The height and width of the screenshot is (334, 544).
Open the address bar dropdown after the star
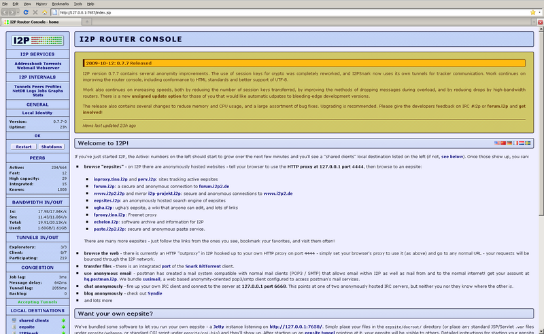pos(540,12)
